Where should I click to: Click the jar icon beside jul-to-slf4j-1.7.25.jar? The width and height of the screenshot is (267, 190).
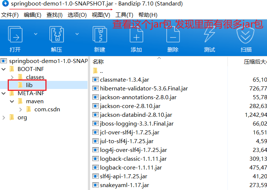(95, 141)
